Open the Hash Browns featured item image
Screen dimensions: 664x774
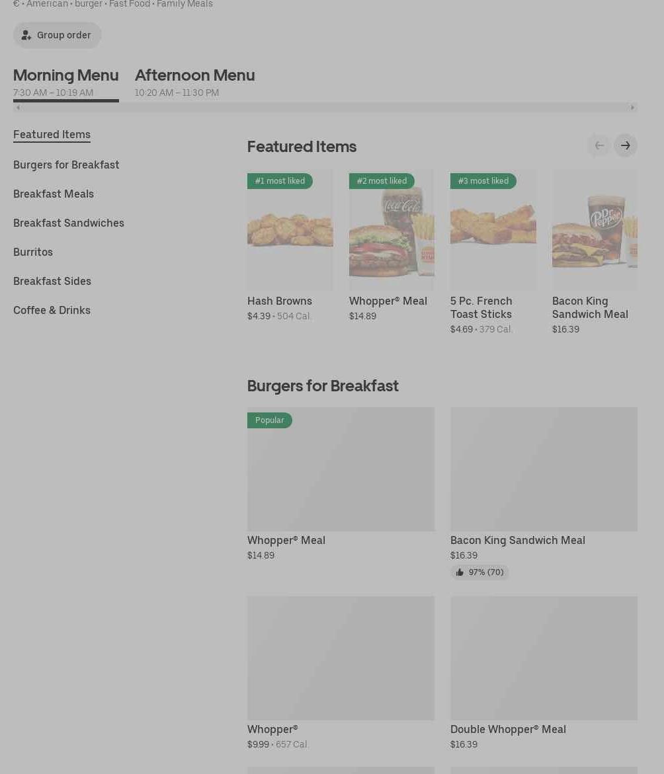[x=290, y=230]
